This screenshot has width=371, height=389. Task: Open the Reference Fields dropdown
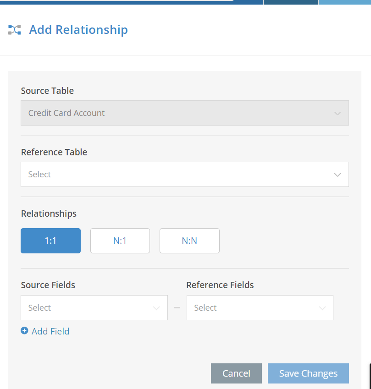pyautogui.click(x=260, y=307)
